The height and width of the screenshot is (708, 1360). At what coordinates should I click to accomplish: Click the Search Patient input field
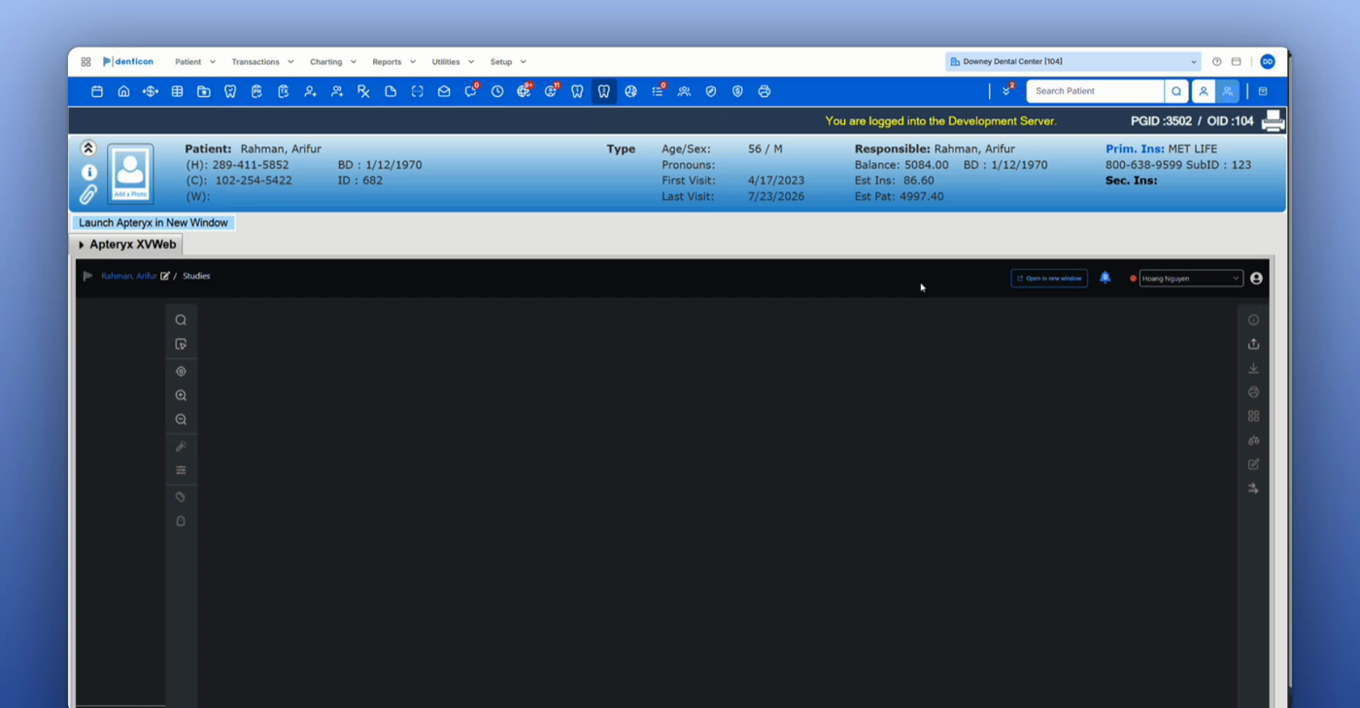pos(1096,91)
